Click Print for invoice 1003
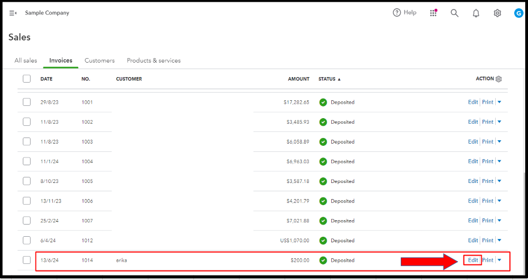Image resolution: width=528 pixels, height=280 pixels. pos(487,141)
